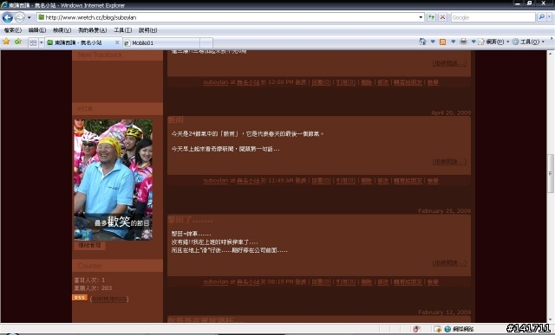The image size is (555, 335).
Task: Open the search provider options dropdown
Action: (550, 17)
